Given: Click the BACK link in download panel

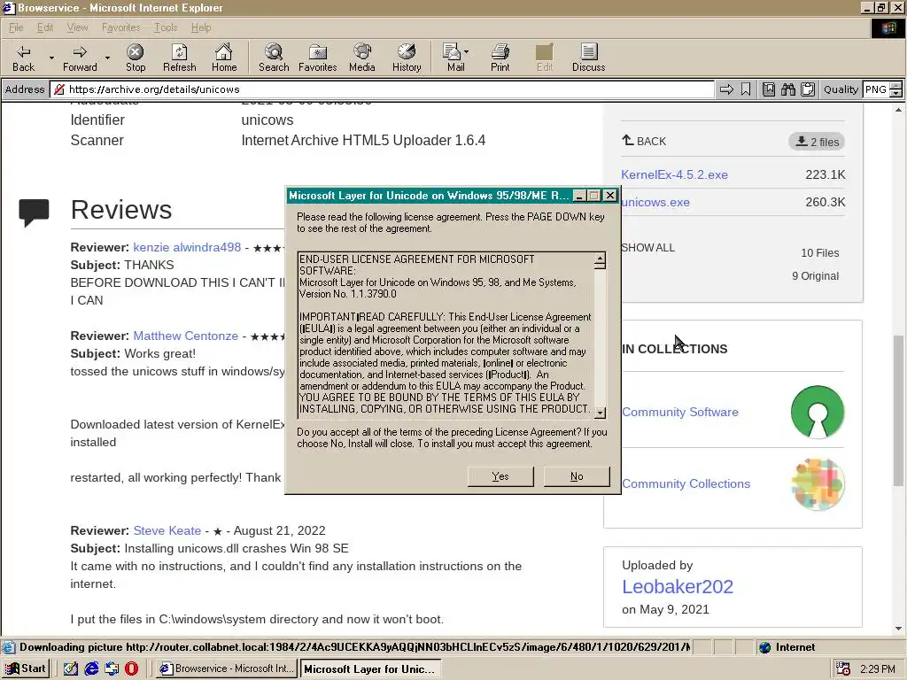Looking at the screenshot, I should coord(644,141).
